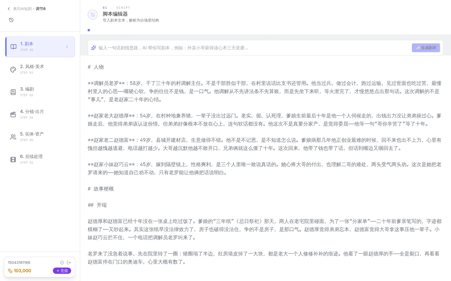This screenshot has width=451, height=281.
Task: Click the '# 故事梗概' heading line
Action: (x=101, y=189)
